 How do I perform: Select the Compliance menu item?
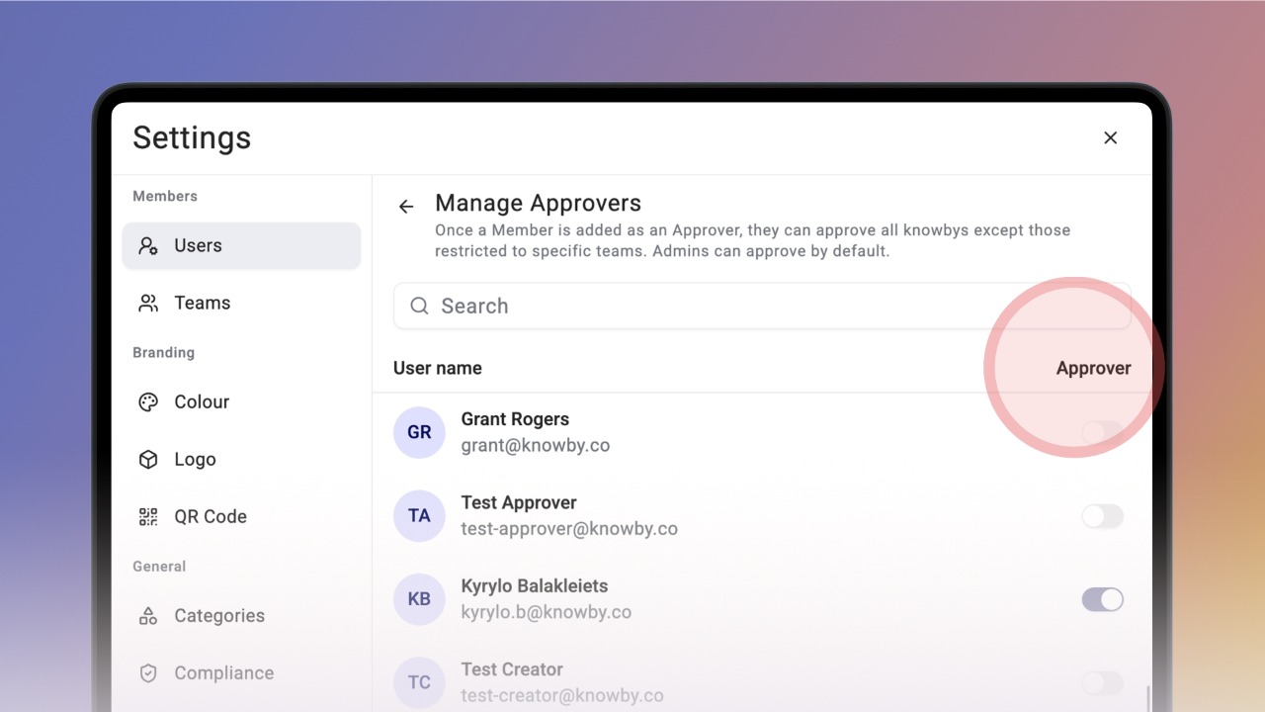click(x=241, y=673)
